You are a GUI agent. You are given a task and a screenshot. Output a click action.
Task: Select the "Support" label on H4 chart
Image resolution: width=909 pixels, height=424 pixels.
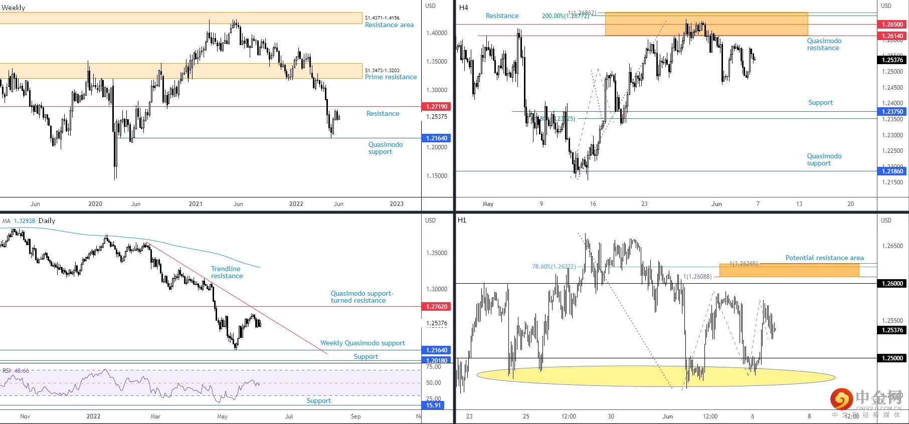click(x=820, y=103)
